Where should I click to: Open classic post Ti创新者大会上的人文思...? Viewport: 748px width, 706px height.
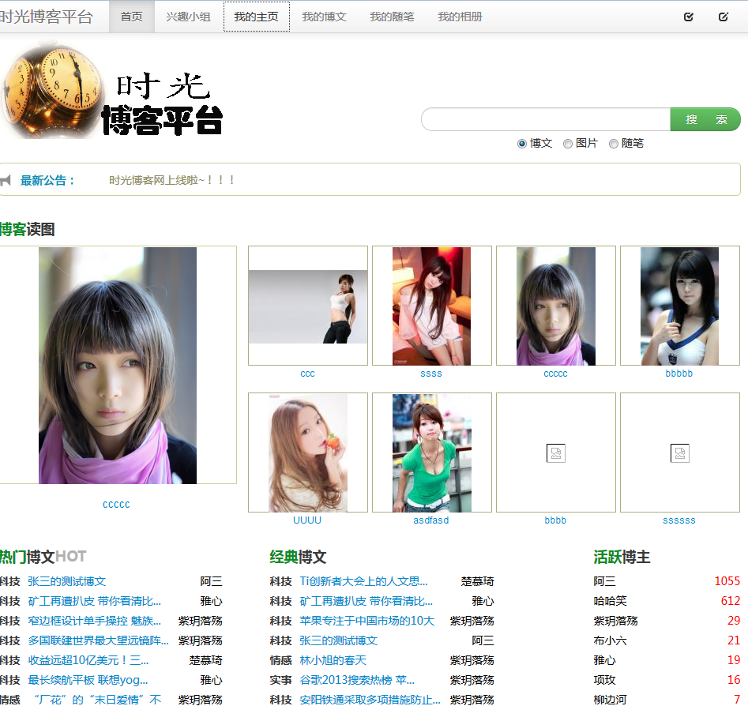point(363,581)
